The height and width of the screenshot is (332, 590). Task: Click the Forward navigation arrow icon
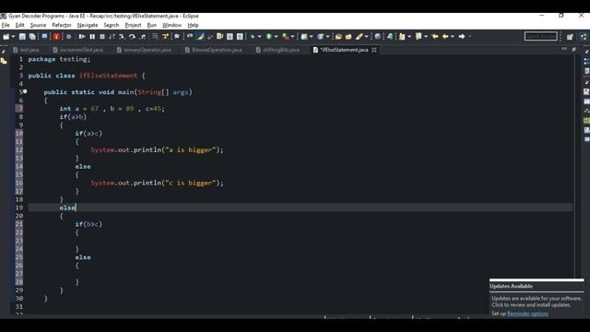462,37
